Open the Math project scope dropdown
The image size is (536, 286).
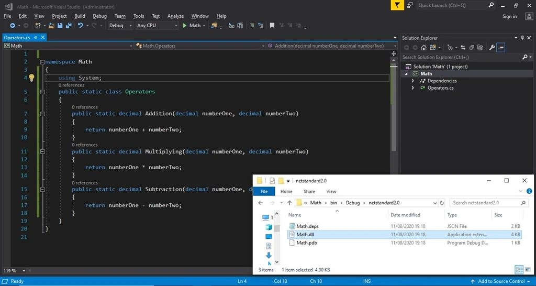[x=69, y=46]
